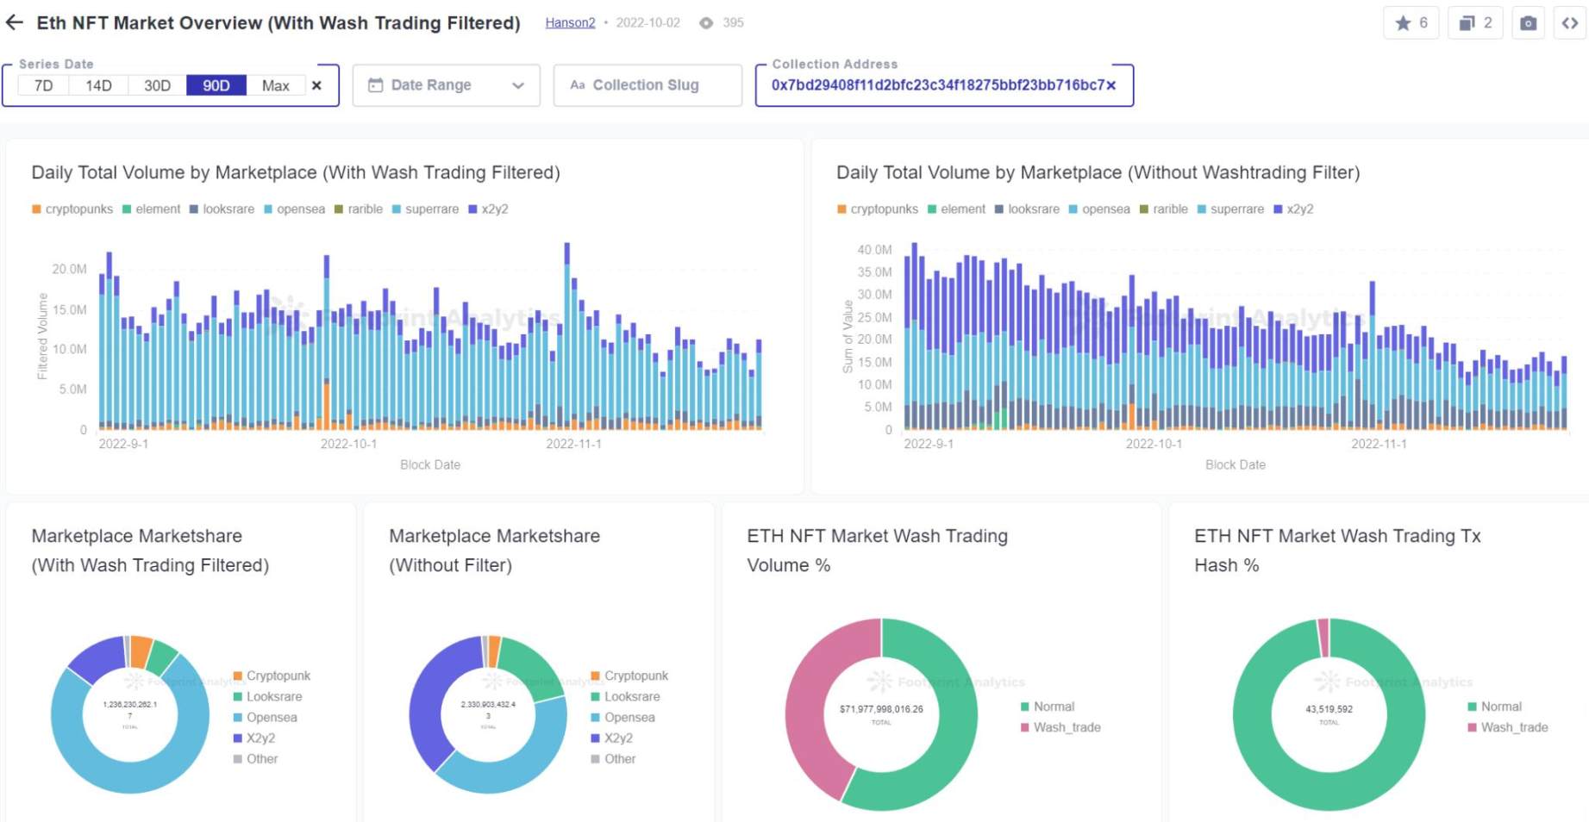Toggle 14D series date filter
1589x822 pixels.
[x=97, y=85]
